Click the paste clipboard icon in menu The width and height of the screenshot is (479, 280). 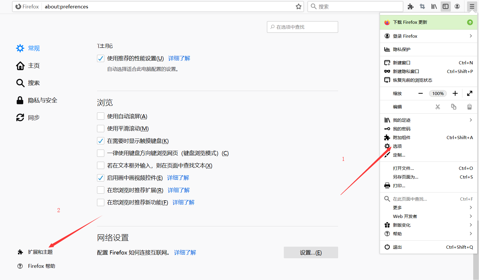(469, 107)
